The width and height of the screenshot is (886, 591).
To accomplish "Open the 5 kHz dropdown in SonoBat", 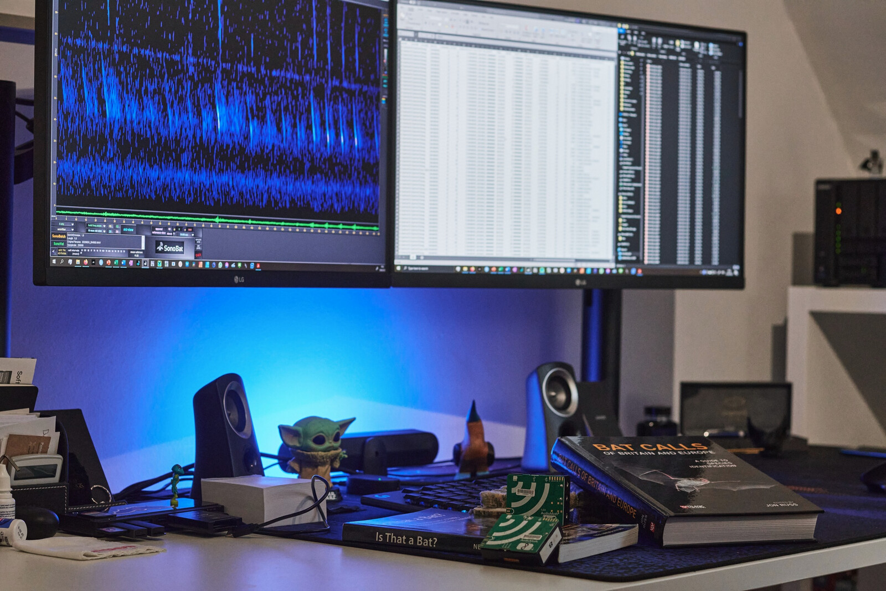I will click(x=63, y=224).
